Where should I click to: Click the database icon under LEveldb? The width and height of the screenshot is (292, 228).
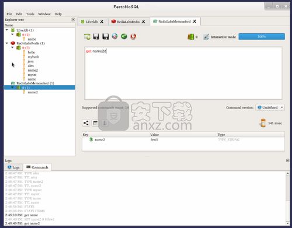pyautogui.click(x=19, y=34)
